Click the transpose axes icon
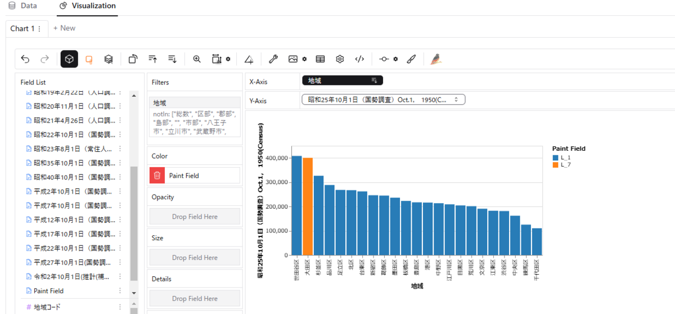The image size is (675, 314). pyautogui.click(x=133, y=59)
